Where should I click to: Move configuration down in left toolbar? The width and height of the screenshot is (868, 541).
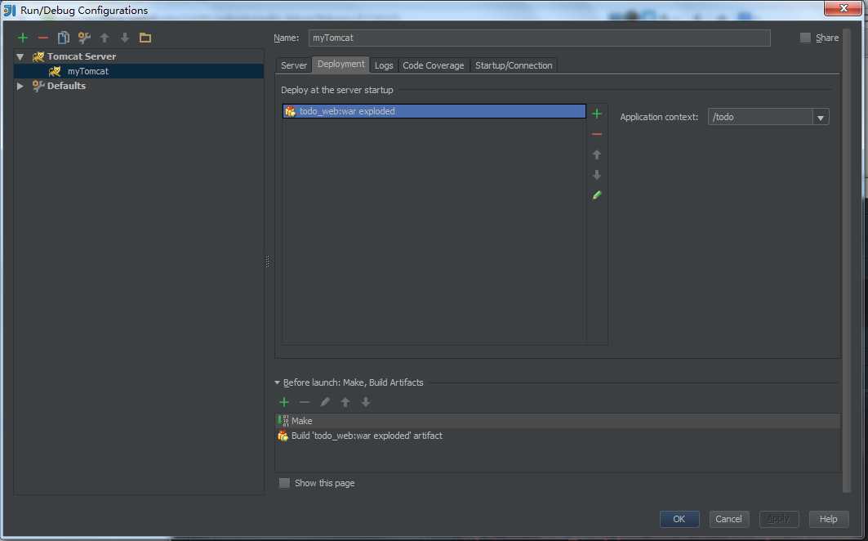pyautogui.click(x=125, y=38)
